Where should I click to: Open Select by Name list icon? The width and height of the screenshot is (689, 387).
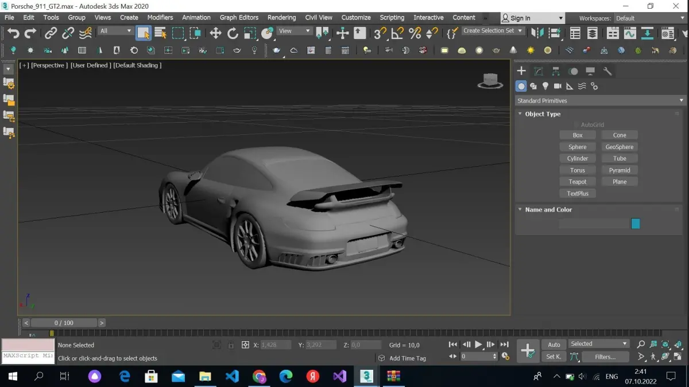(x=161, y=33)
